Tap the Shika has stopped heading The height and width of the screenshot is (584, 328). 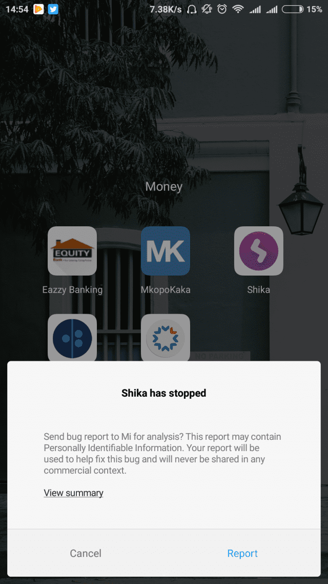tap(164, 393)
